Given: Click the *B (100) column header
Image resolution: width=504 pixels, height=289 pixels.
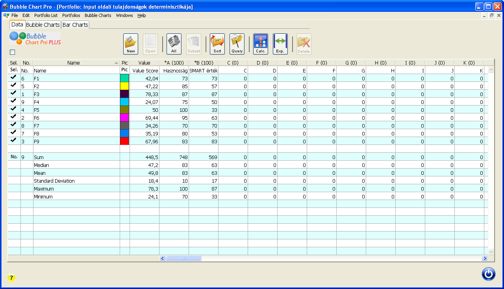Looking at the screenshot, I should (x=204, y=63).
